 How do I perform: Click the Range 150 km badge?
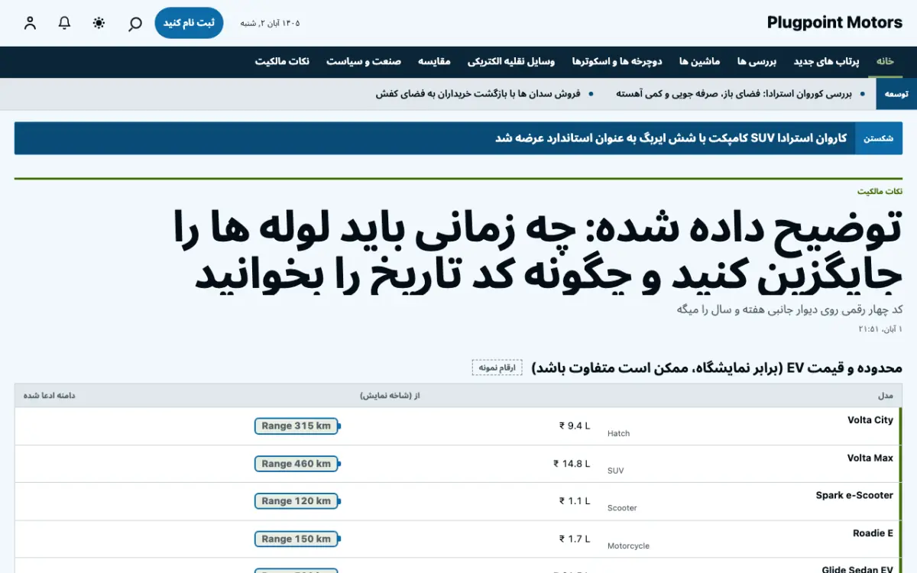click(x=296, y=539)
